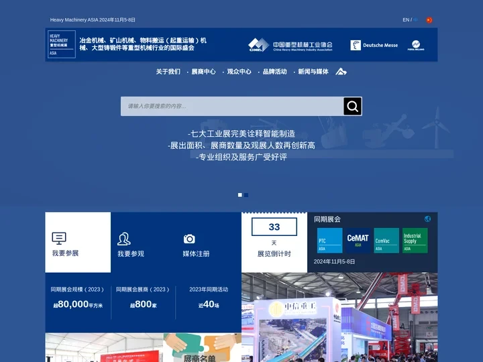This screenshot has width=483, height=362.
Task: Open the 展商名单 puzzle thumbnail
Action: (202, 347)
